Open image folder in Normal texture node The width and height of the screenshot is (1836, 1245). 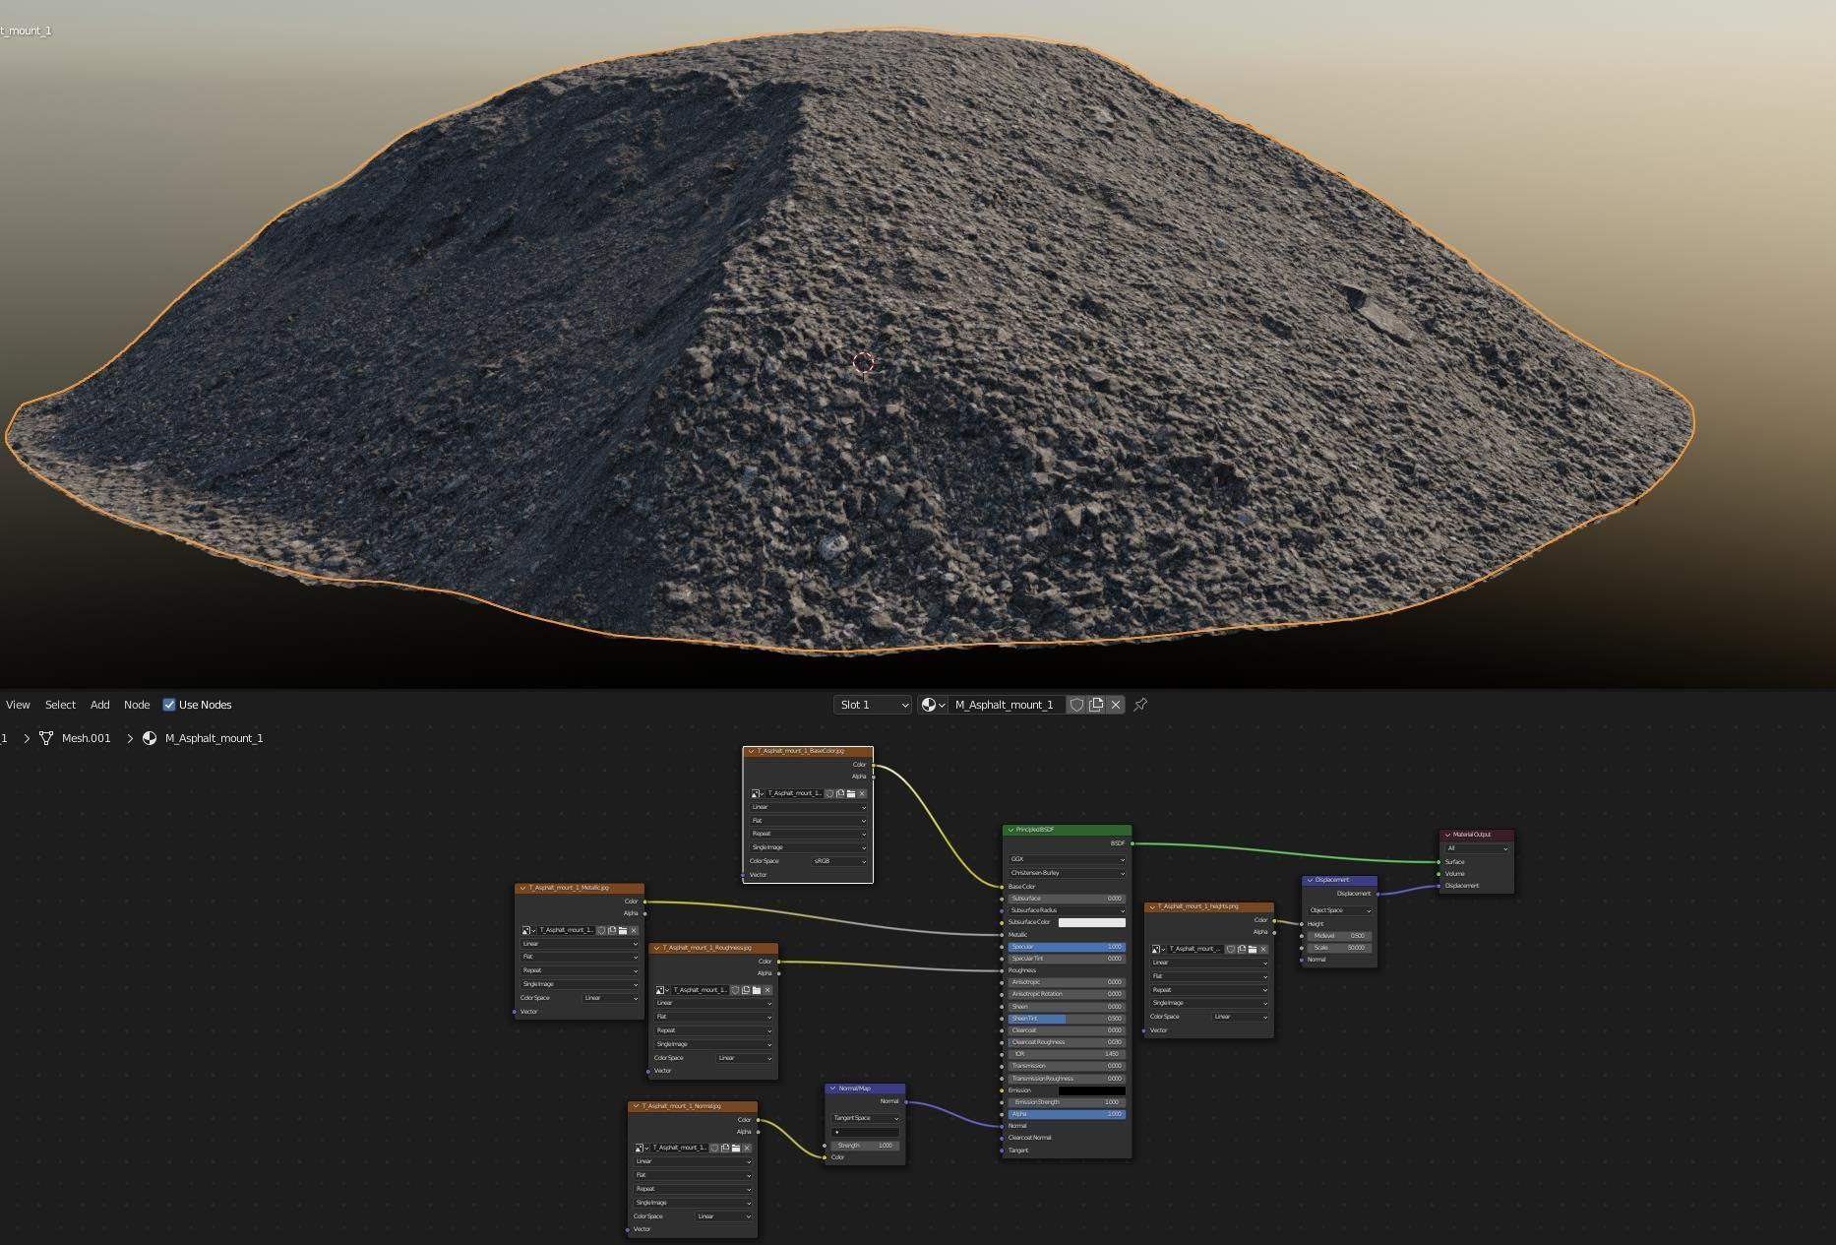[x=736, y=1148]
